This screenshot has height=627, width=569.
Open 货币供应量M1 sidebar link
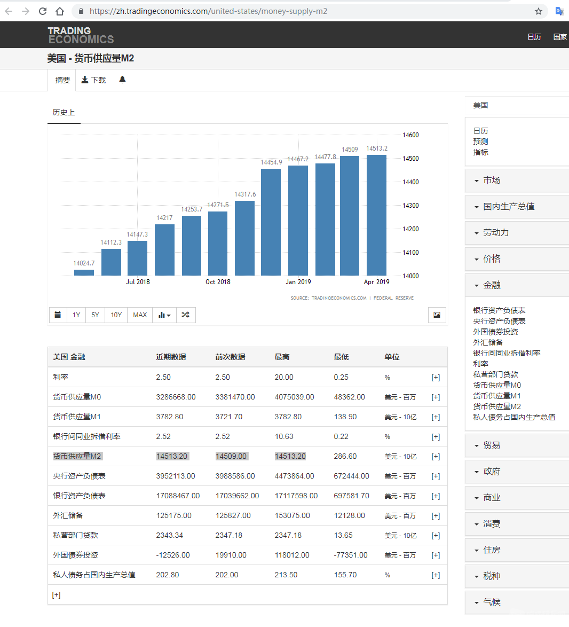[497, 396]
